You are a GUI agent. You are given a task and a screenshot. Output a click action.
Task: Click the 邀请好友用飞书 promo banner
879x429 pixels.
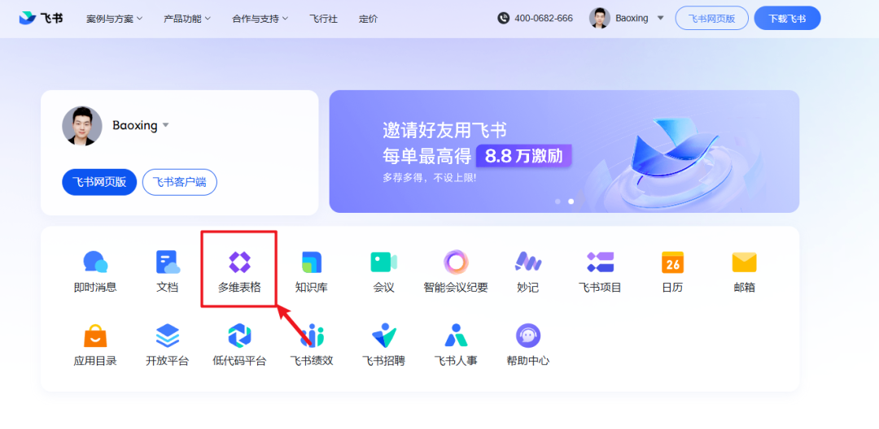[x=564, y=151]
